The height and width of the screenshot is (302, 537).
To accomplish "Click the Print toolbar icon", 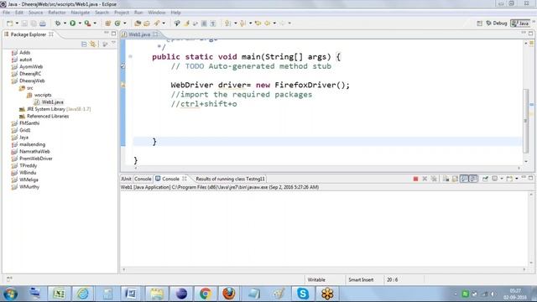I will click(x=43, y=23).
